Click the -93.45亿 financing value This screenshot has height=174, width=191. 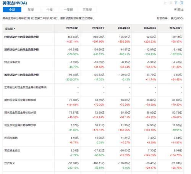point(73,75)
